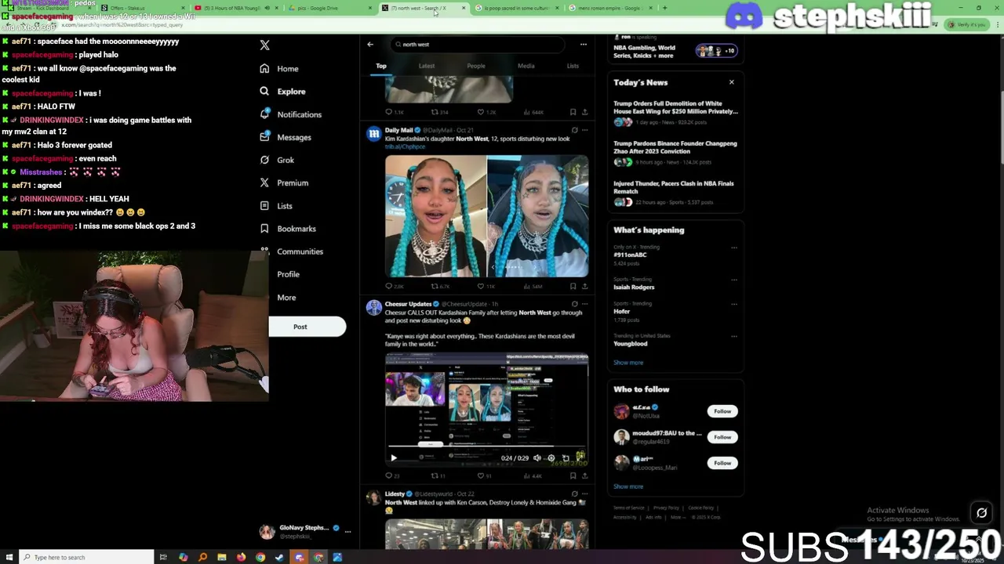Open the trib.al link in Daily Mail post
Image resolution: width=1004 pixels, height=564 pixels.
pyautogui.click(x=405, y=146)
